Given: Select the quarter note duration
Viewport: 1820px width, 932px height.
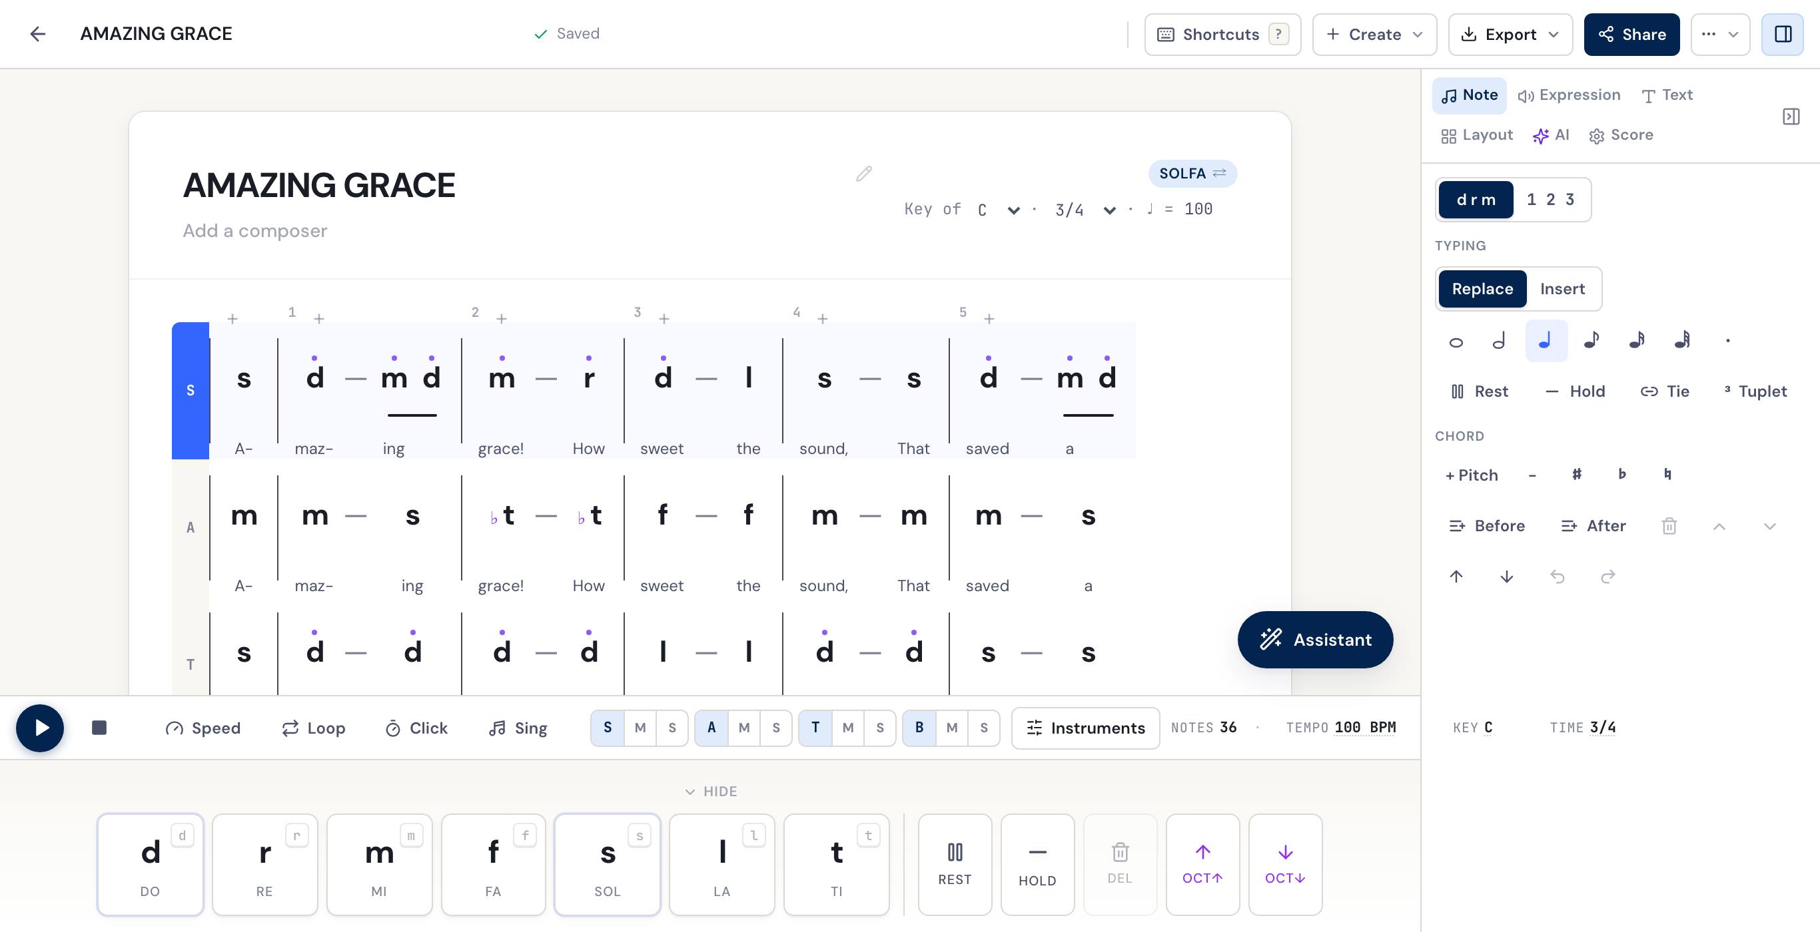Looking at the screenshot, I should (1546, 341).
